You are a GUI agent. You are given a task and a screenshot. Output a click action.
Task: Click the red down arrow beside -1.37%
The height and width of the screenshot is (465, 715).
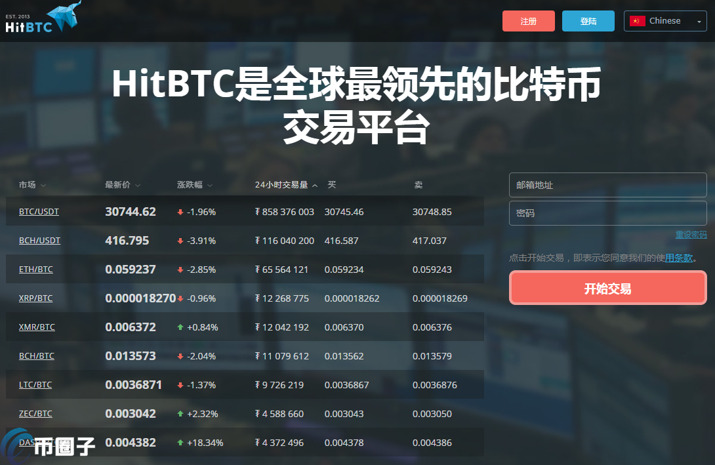180,385
